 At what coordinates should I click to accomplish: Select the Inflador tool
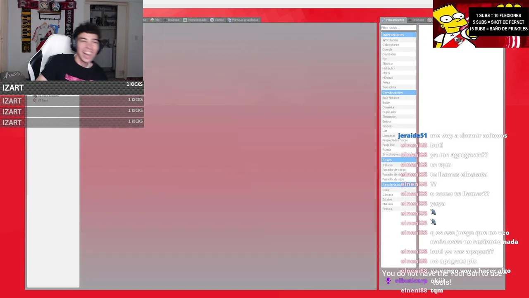pos(398,165)
